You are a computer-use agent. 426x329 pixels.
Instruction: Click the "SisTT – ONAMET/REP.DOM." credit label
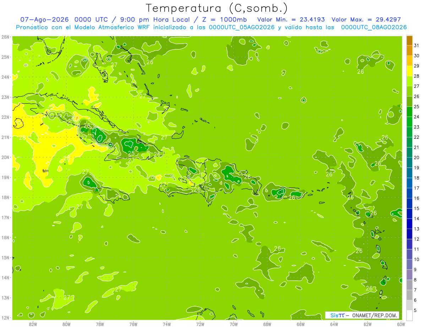pyautogui.click(x=362, y=315)
